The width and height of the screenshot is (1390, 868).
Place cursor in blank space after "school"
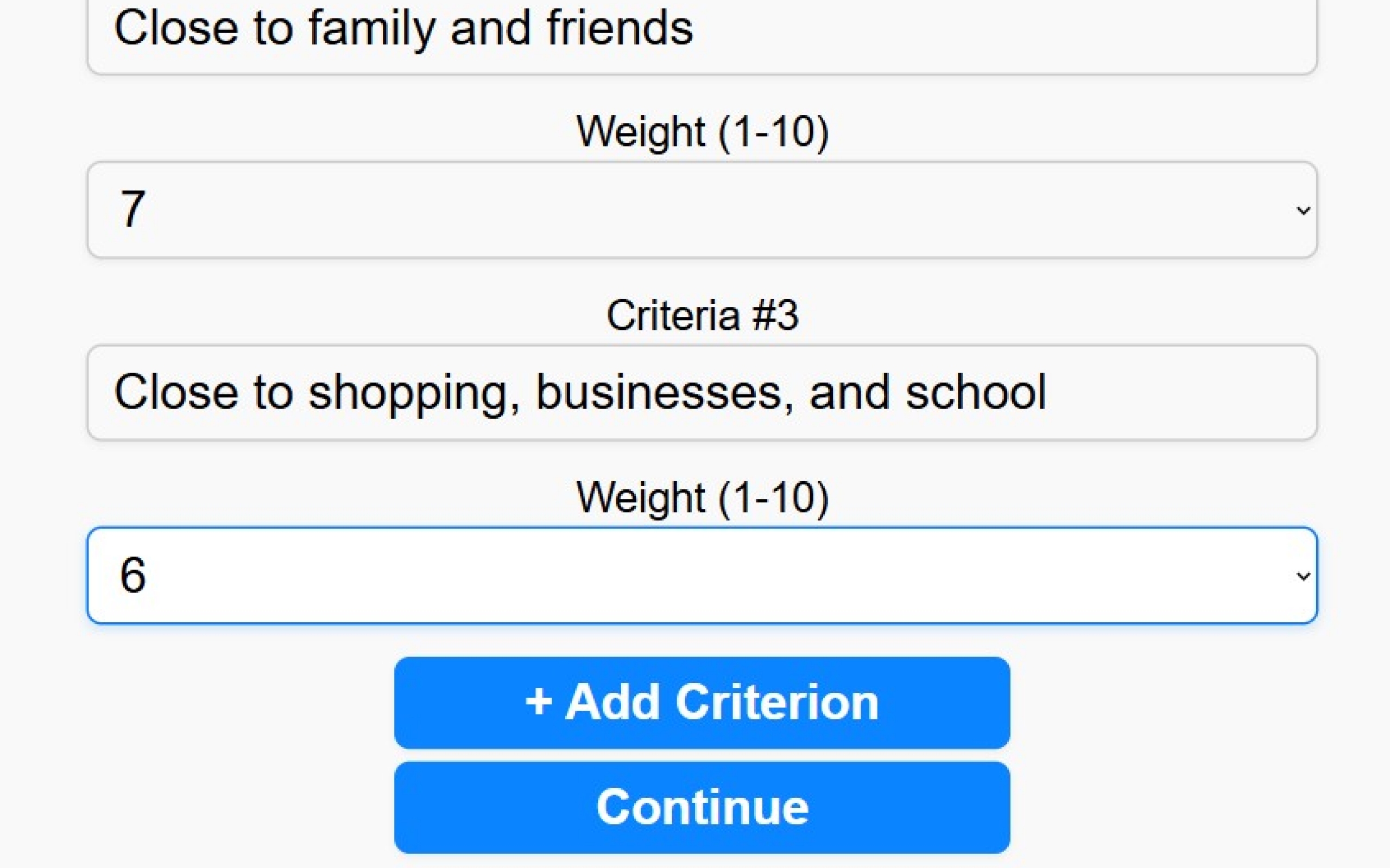(1178, 393)
